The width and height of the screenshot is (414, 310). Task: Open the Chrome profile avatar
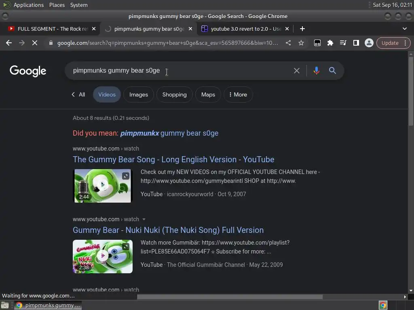pos(369,43)
